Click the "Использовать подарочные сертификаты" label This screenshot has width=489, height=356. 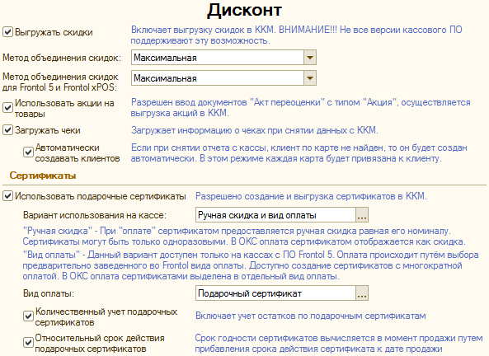(x=101, y=196)
